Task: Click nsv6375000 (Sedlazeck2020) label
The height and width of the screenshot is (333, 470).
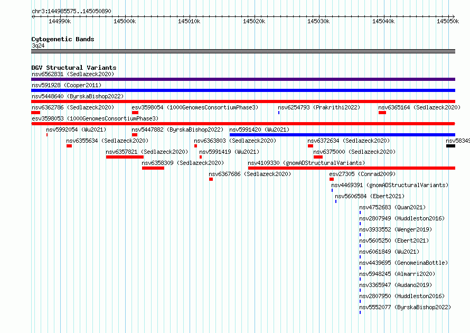Action: pos(354,152)
